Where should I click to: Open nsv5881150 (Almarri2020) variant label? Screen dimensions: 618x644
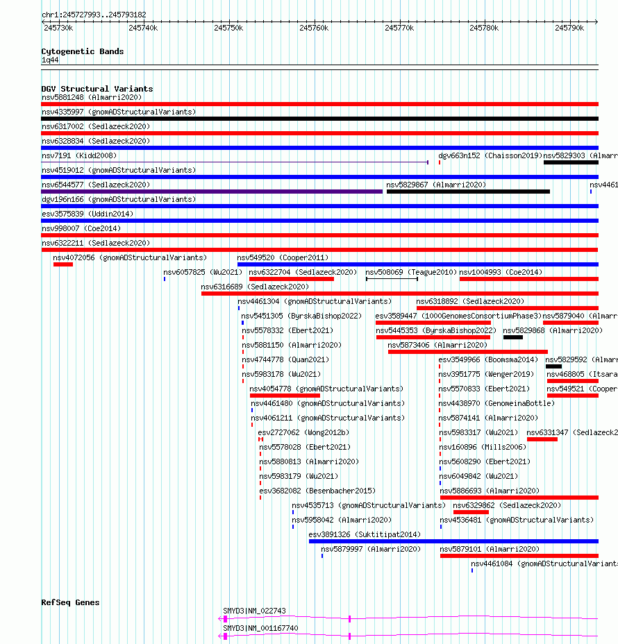click(292, 345)
